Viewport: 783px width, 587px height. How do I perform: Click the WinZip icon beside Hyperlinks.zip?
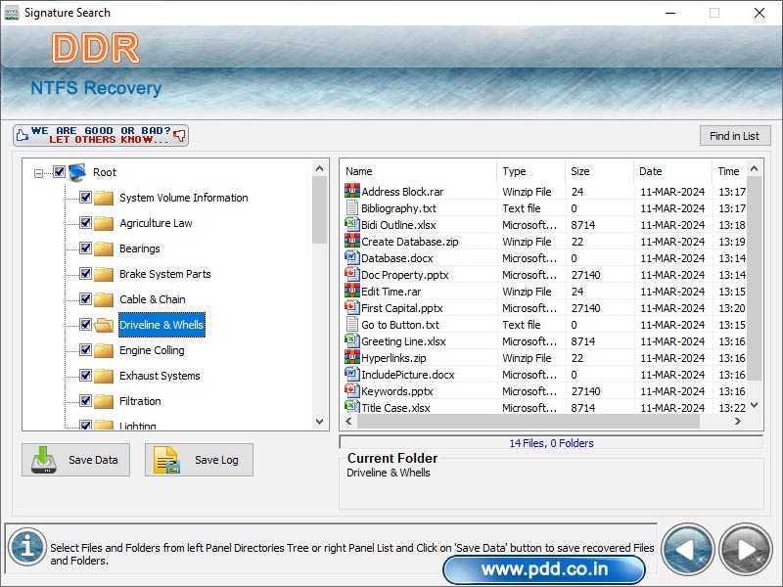coord(351,358)
